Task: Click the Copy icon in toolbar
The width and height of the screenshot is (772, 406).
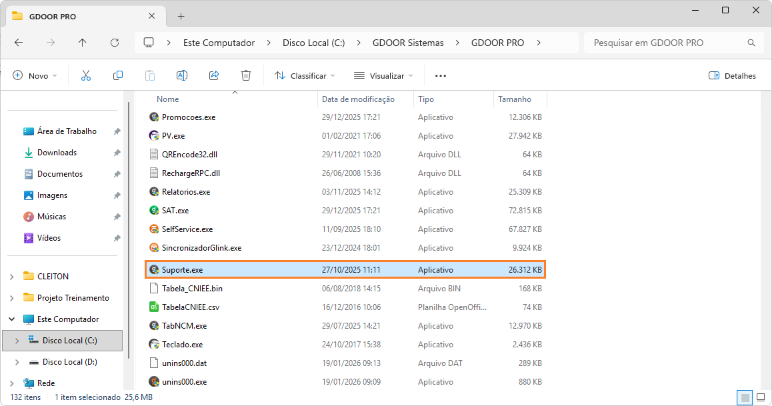Action: click(118, 75)
